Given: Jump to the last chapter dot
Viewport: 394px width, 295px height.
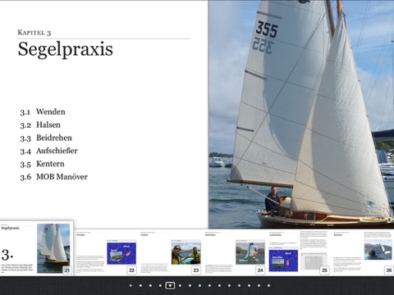Looking at the screenshot, I should coord(268,286).
